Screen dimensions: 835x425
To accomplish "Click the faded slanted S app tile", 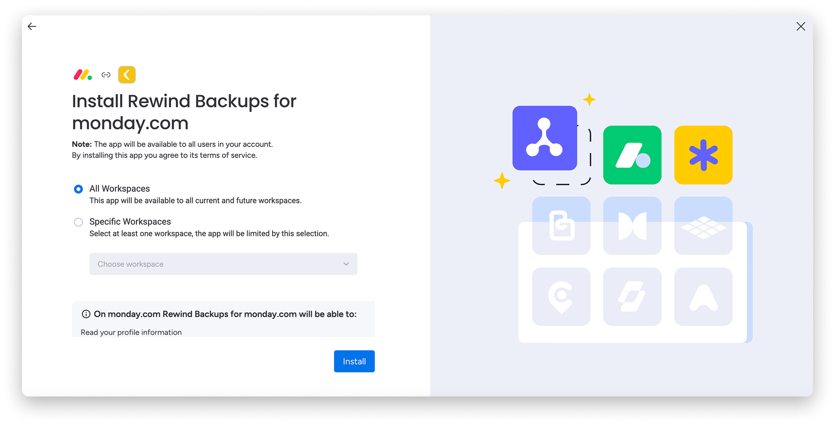I will [632, 297].
